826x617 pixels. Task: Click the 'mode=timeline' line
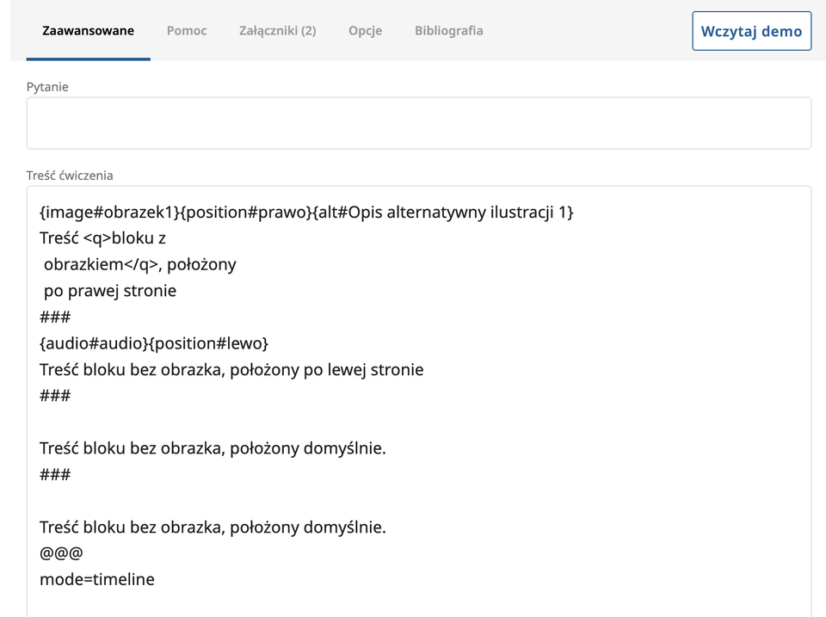click(x=97, y=579)
